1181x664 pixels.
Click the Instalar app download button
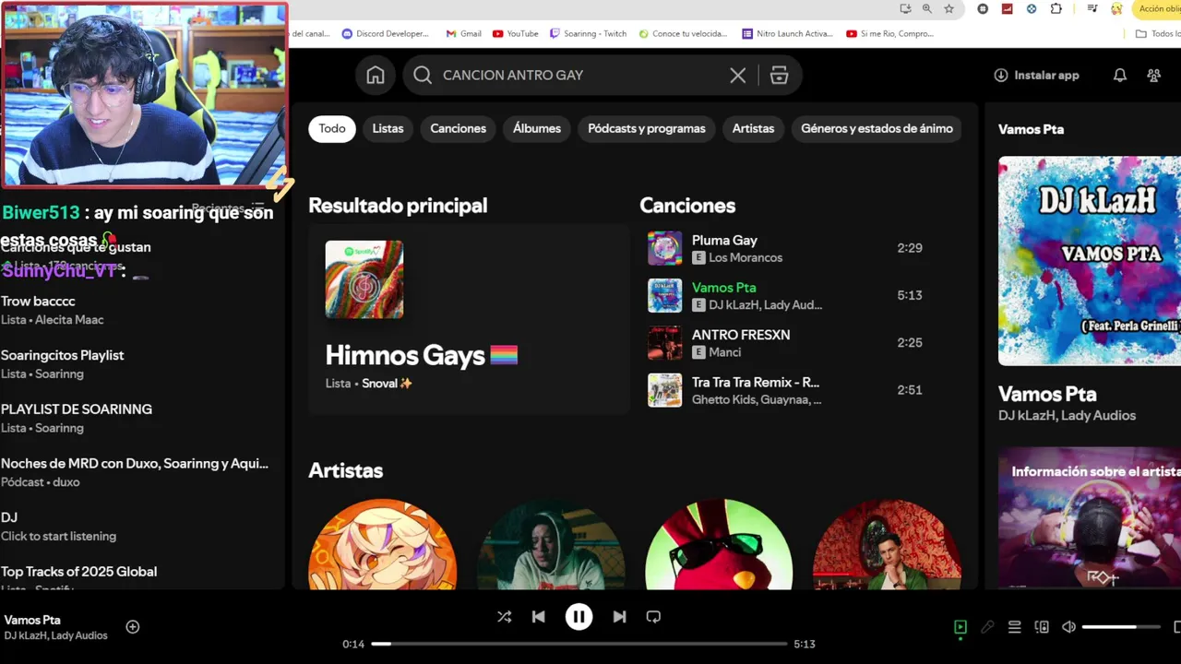click(x=1036, y=76)
